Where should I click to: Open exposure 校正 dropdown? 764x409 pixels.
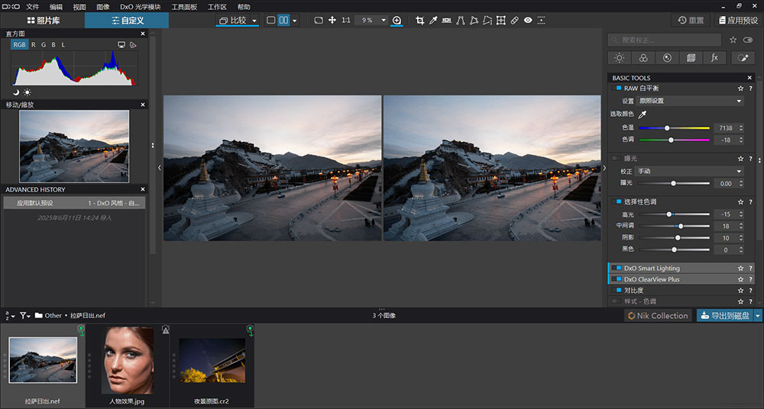pos(689,172)
